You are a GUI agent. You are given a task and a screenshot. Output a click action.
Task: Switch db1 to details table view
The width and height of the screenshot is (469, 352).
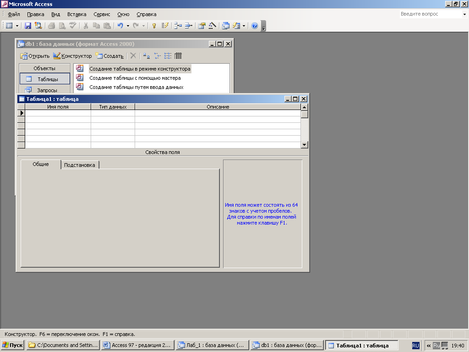coord(178,55)
